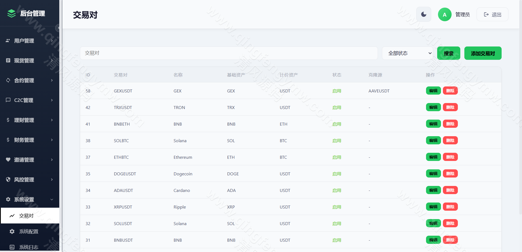Image resolution: width=522 pixels, height=252 pixels.
Task: Toggle dark mode with moon icon
Action: point(424,14)
